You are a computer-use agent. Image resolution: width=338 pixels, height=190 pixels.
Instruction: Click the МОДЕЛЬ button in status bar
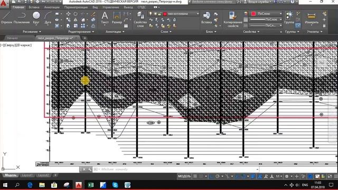click(184, 176)
